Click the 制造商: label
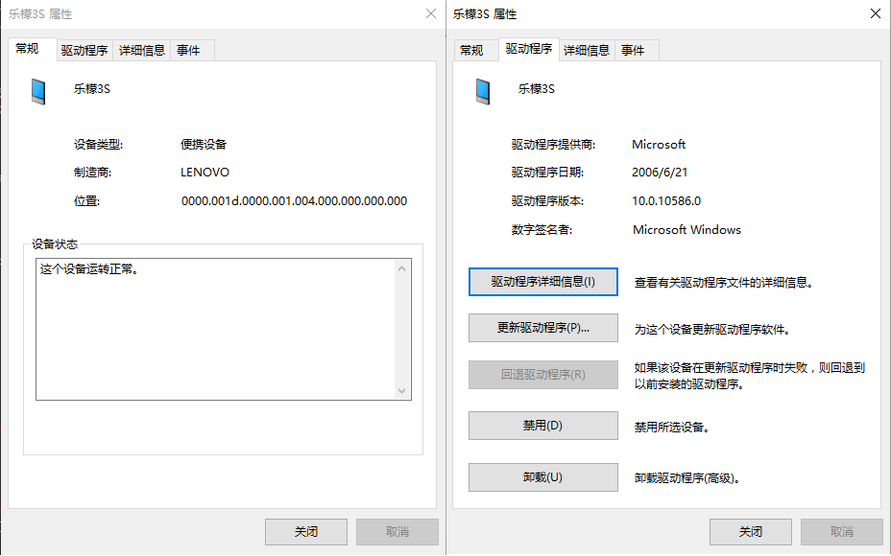The width and height of the screenshot is (891, 556). (92, 173)
